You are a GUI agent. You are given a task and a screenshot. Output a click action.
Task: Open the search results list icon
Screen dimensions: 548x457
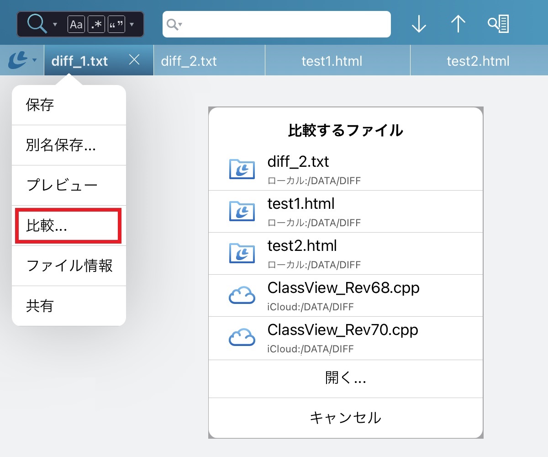point(499,24)
